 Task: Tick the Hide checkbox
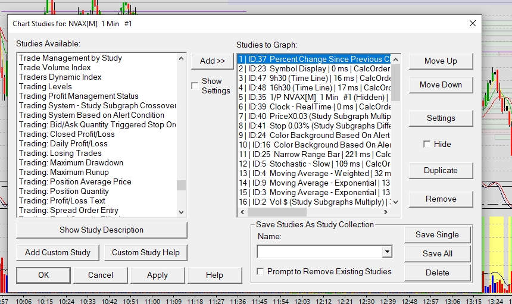click(x=427, y=144)
